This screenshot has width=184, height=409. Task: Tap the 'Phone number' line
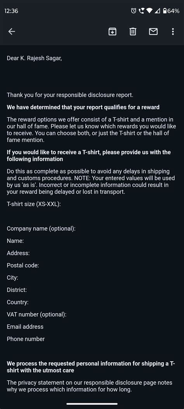coord(26,339)
